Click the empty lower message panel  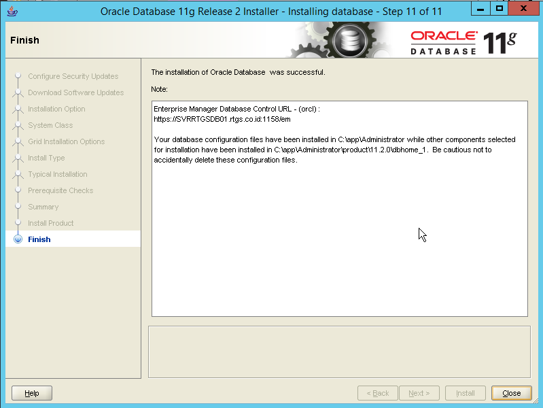(339, 352)
